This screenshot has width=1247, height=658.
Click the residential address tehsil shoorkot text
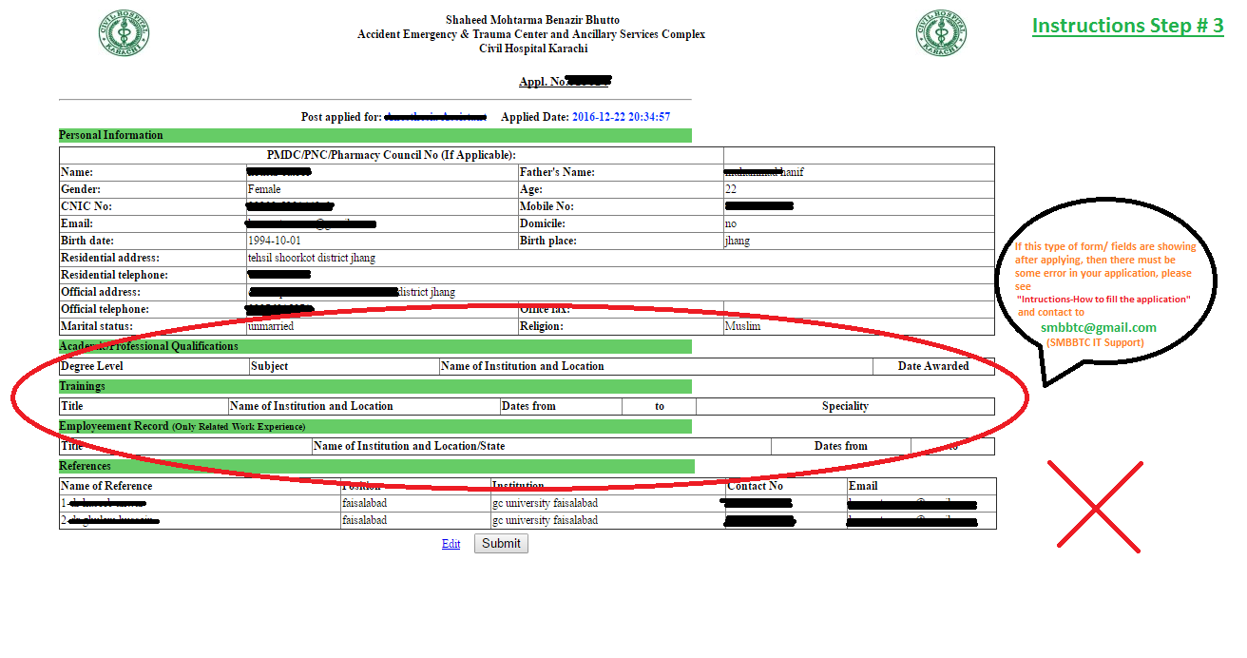pyautogui.click(x=312, y=258)
